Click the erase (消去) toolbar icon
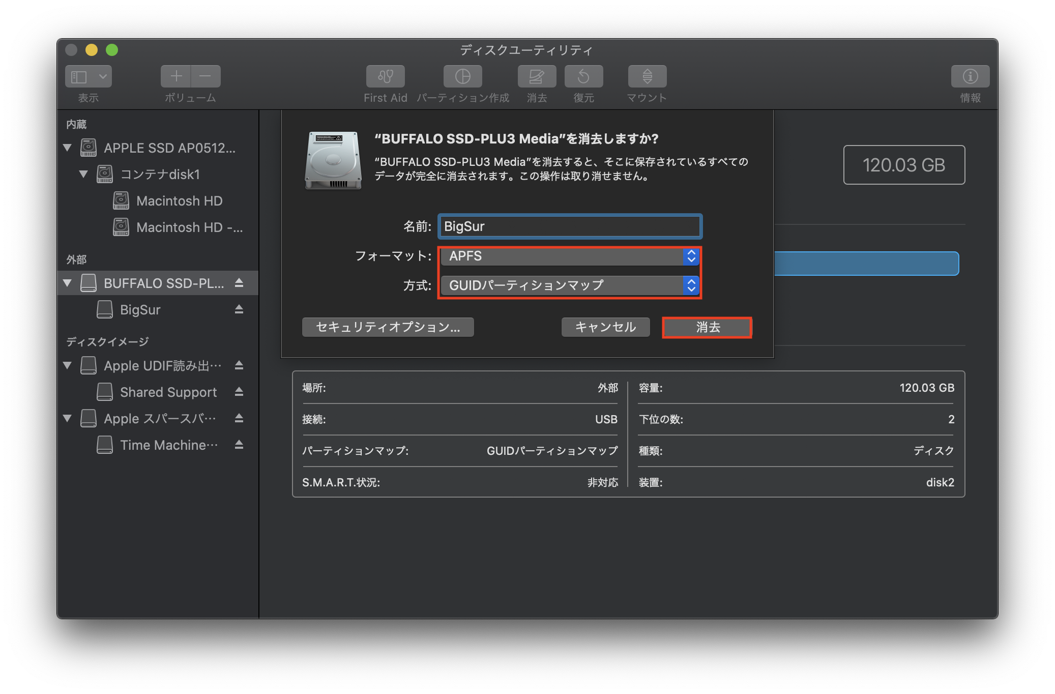 point(537,76)
